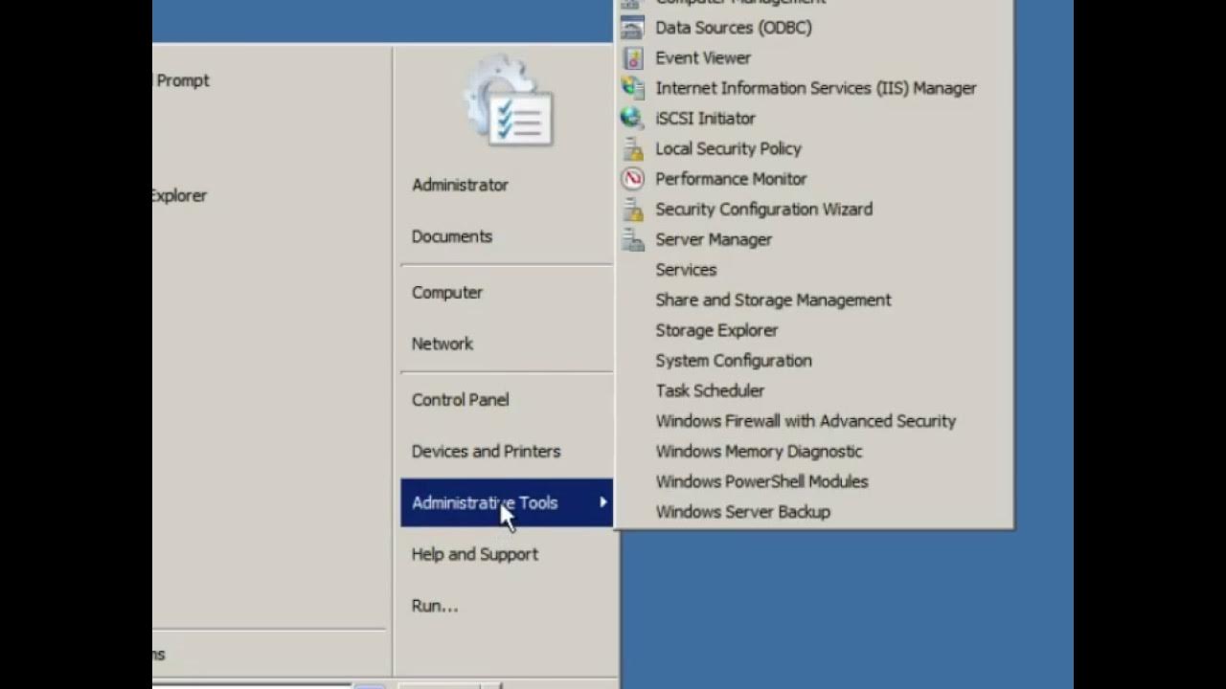Screen dimensions: 1226x689
Task: Open Event Viewer
Action: tap(703, 57)
